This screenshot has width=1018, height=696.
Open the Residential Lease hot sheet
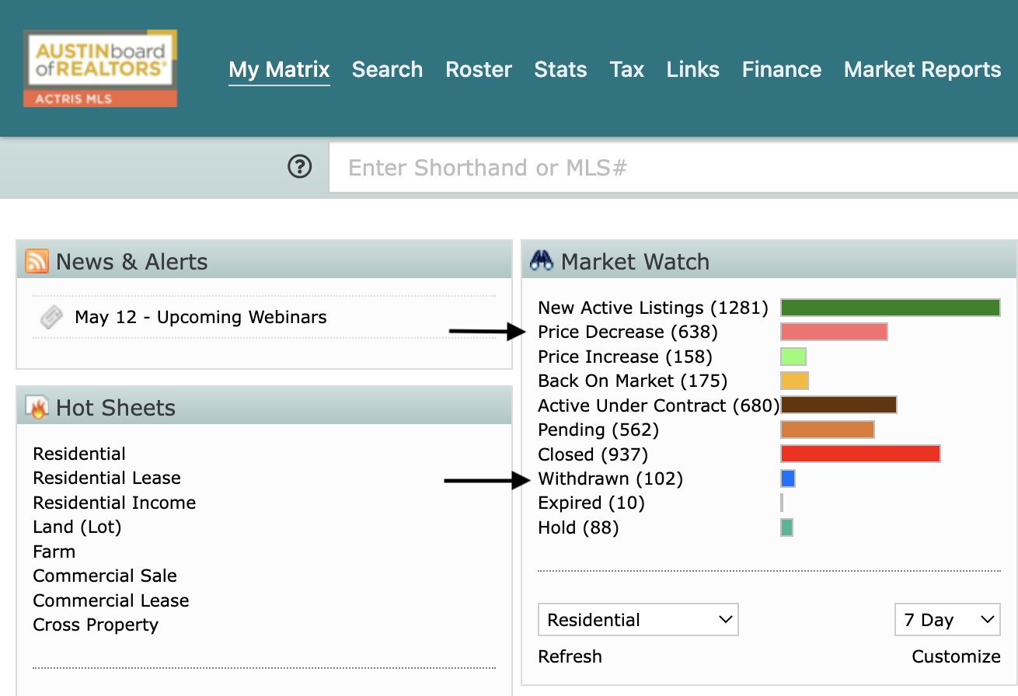click(107, 478)
